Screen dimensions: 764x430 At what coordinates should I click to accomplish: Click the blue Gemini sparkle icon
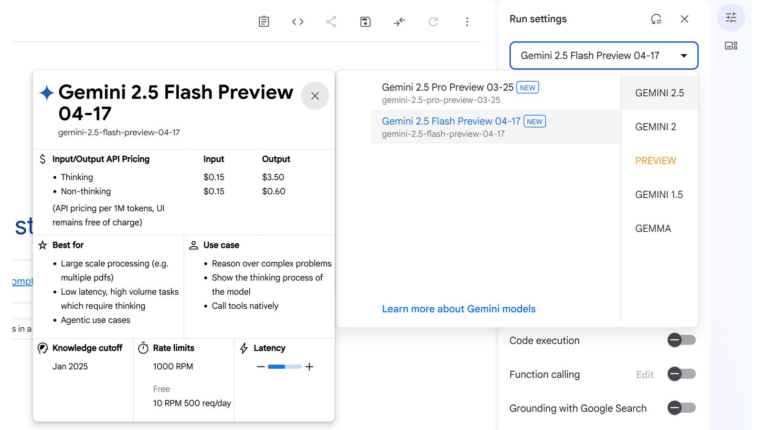[x=46, y=93]
